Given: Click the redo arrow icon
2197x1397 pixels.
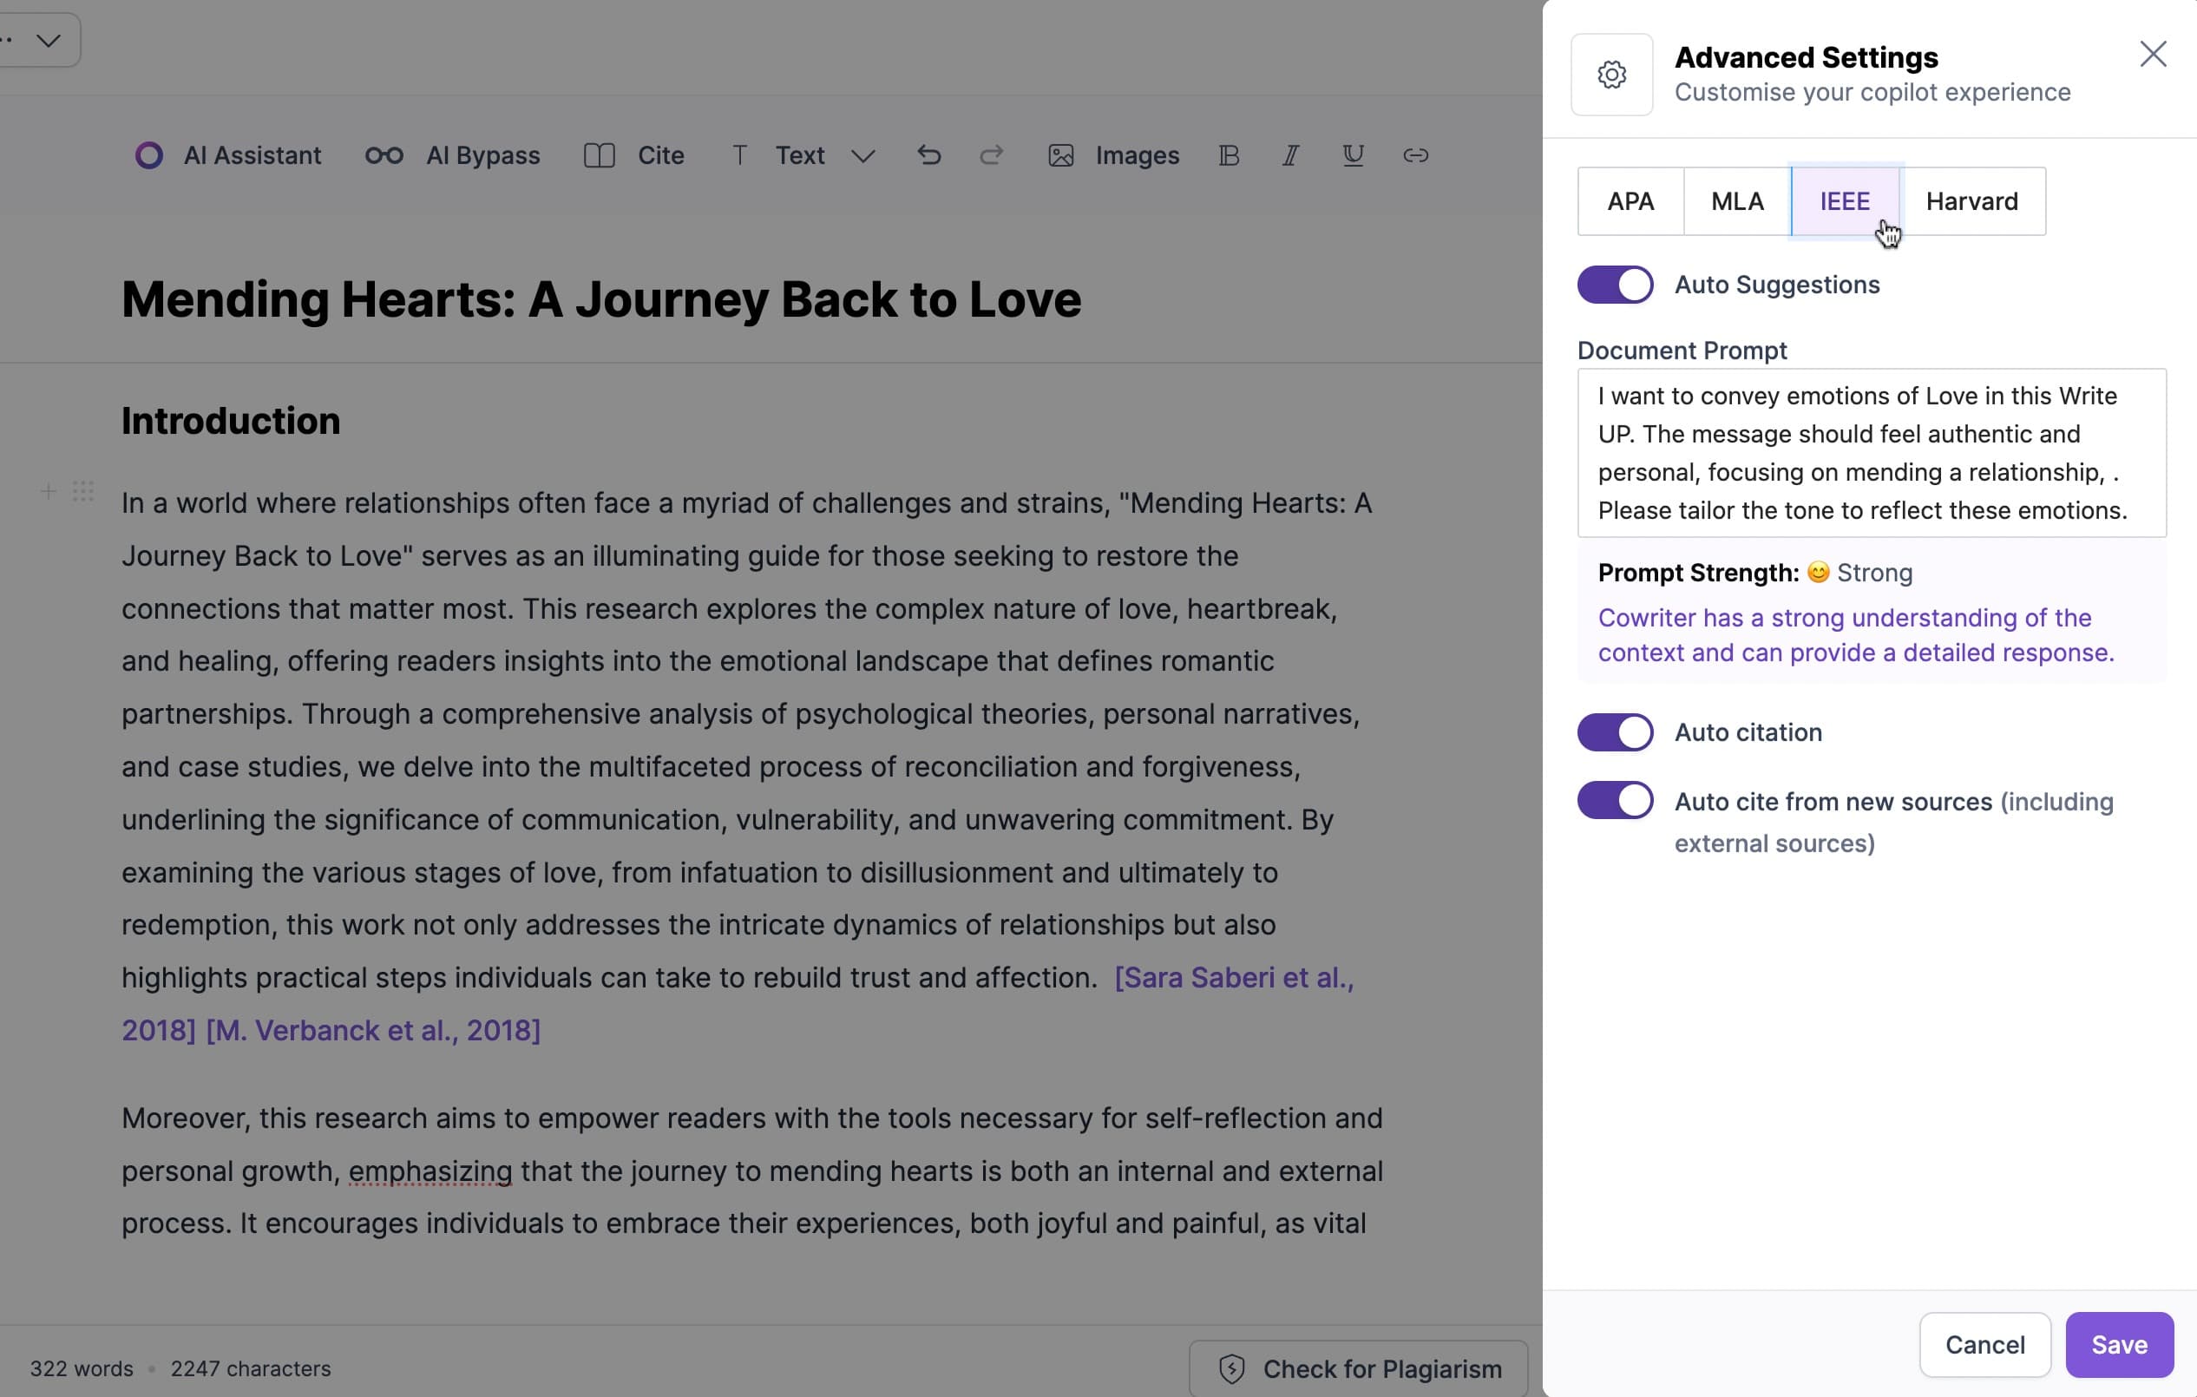Looking at the screenshot, I should pyautogui.click(x=992, y=156).
